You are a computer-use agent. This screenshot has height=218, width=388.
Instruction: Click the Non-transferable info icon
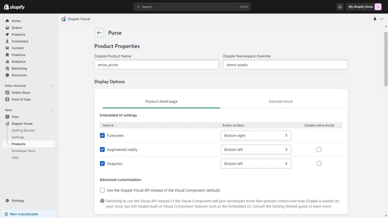pyautogui.click(x=6, y=214)
